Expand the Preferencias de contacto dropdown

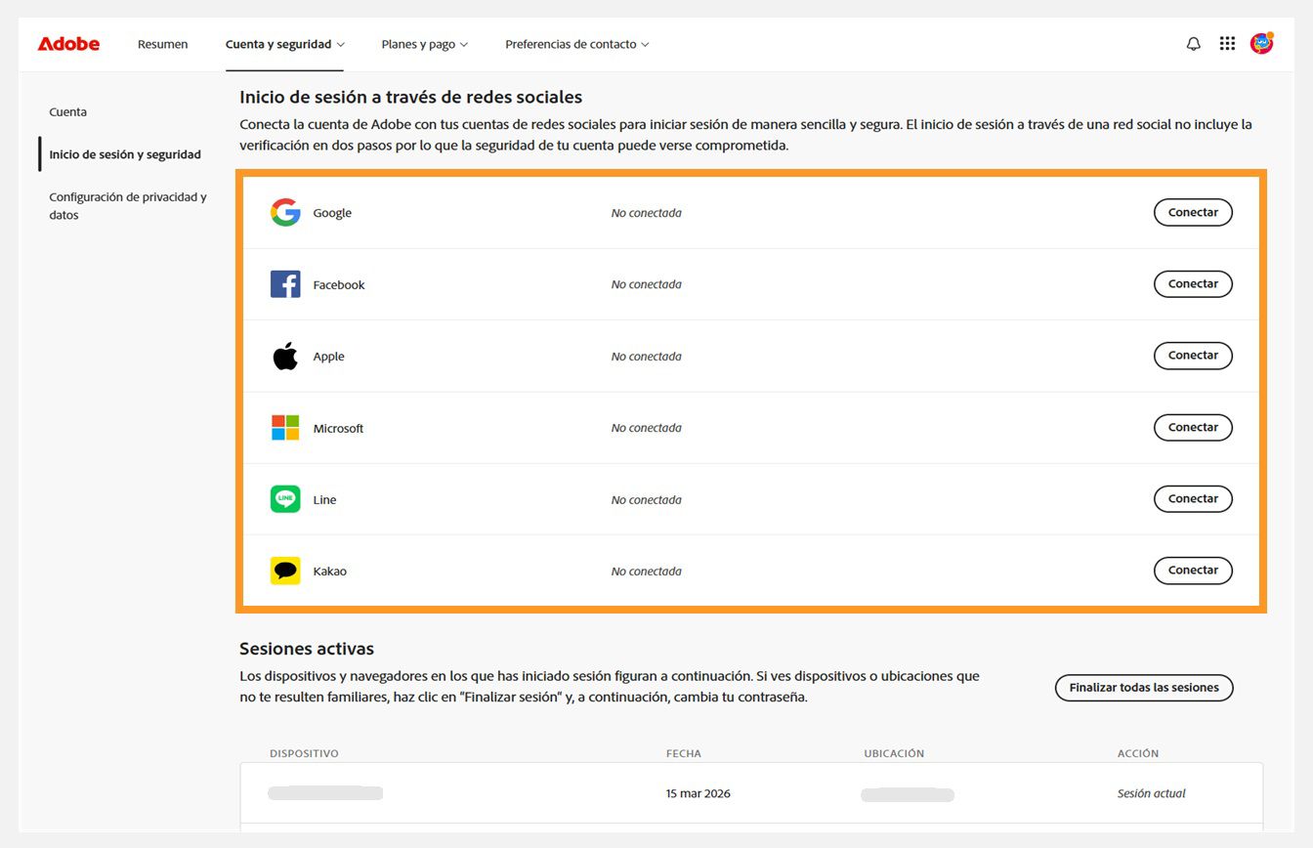(x=576, y=44)
